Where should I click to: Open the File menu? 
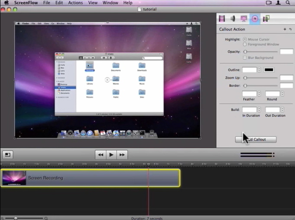46,3
